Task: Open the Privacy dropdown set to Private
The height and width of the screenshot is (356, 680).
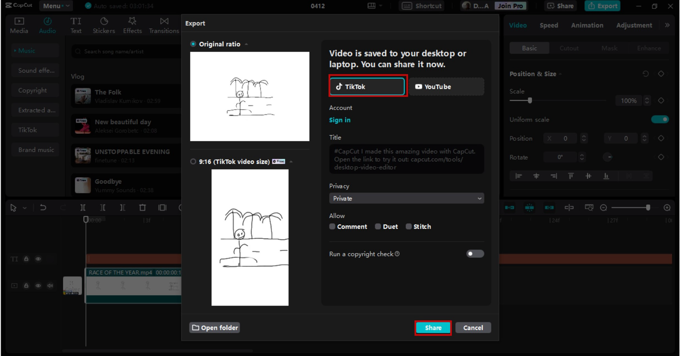Action: click(x=406, y=198)
